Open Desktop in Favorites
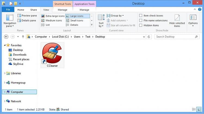 pos(16,50)
